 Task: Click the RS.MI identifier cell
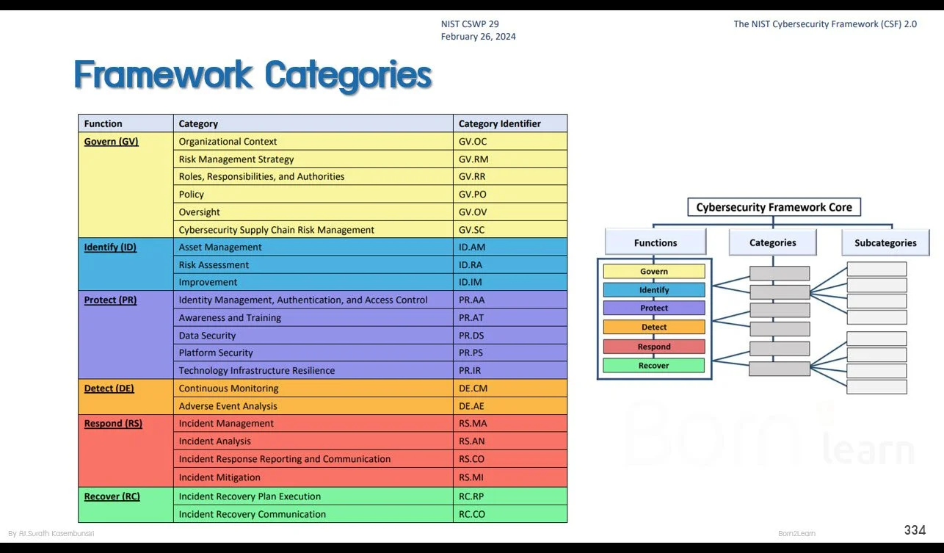pos(510,477)
